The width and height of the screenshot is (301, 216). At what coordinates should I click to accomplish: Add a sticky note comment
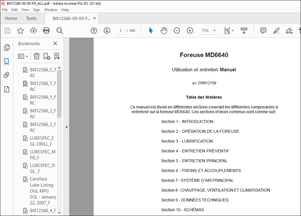263,31
